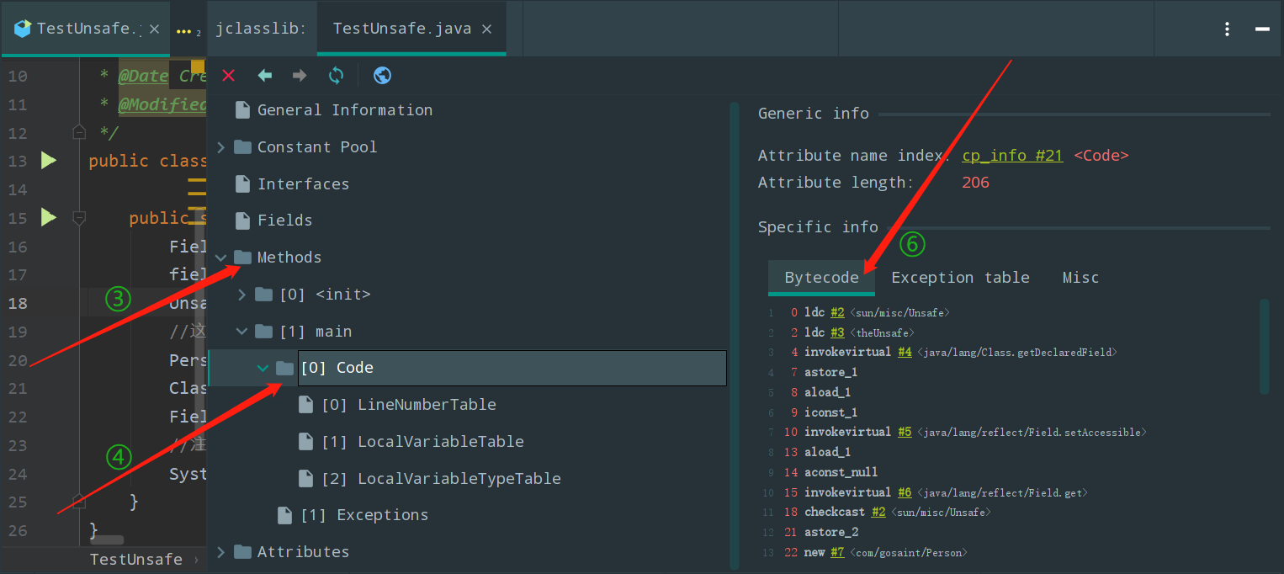Fold main method at line 15
Viewport: 1284px width, 574px height.
79,218
